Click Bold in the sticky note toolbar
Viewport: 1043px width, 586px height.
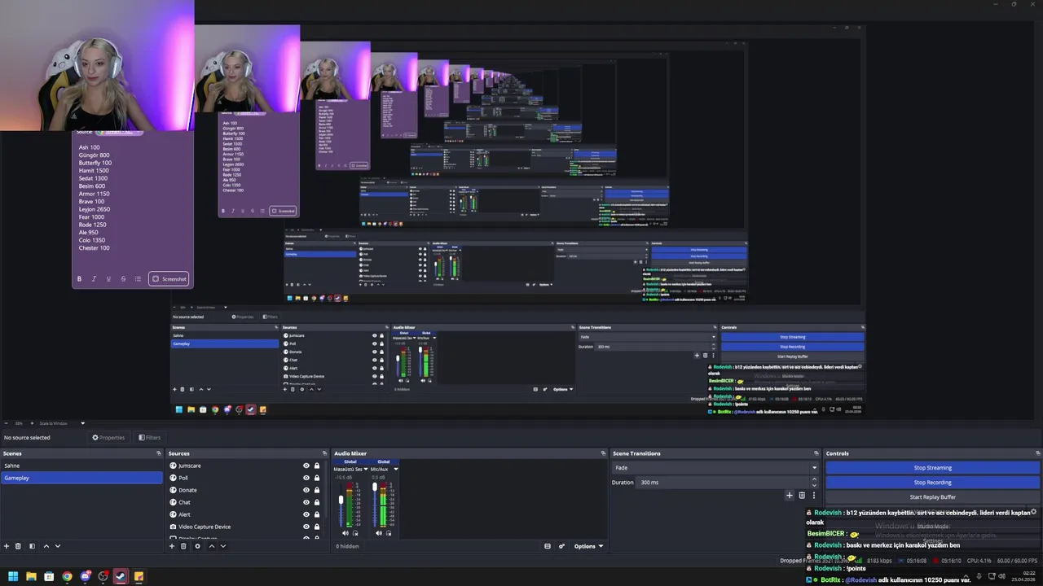point(79,278)
